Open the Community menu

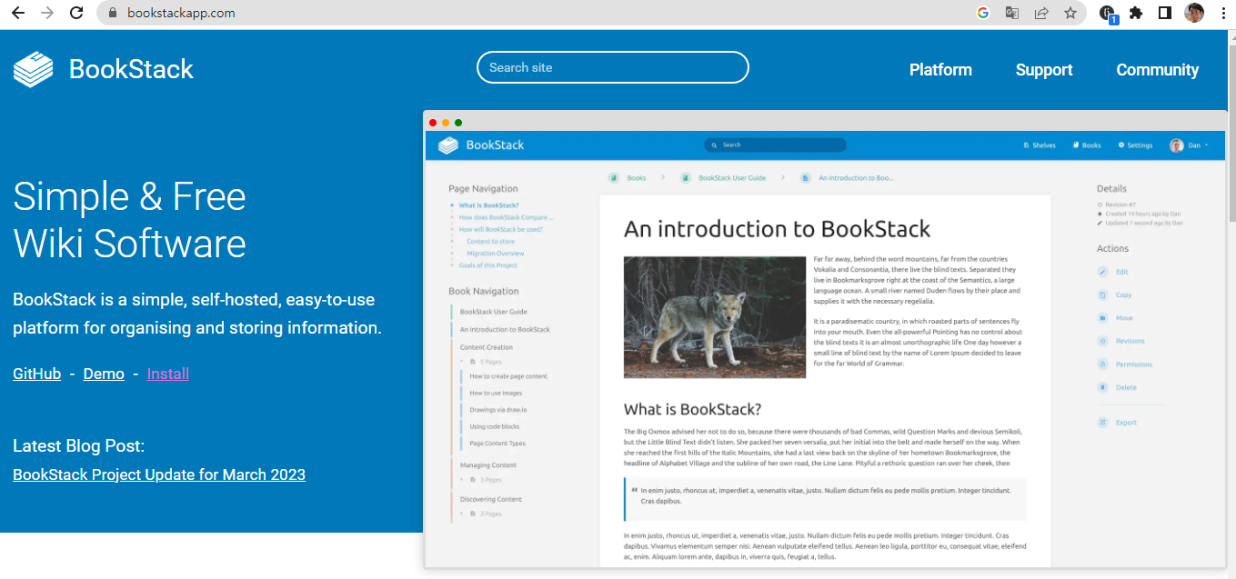(1158, 70)
